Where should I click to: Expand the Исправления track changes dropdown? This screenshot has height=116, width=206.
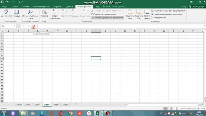click(158, 18)
